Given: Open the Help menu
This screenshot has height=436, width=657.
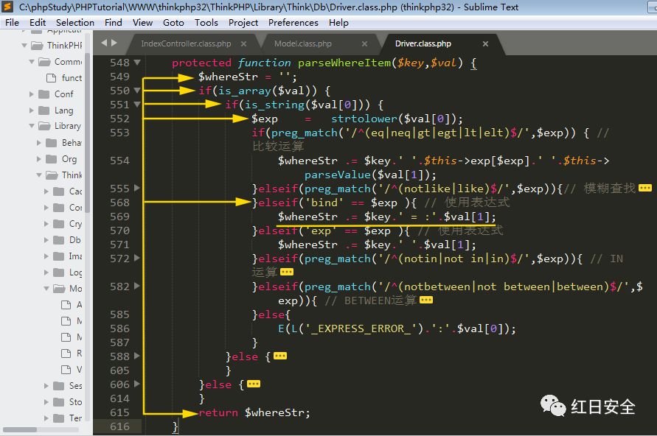Looking at the screenshot, I should coord(338,23).
